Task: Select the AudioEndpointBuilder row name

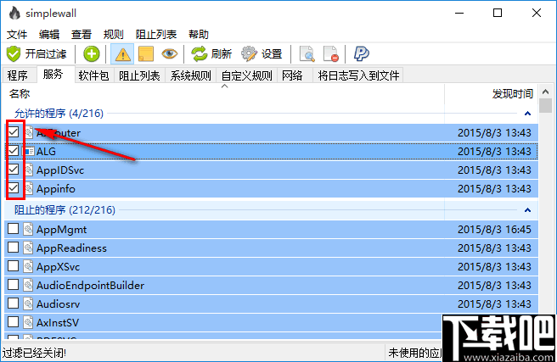Action: [90, 286]
